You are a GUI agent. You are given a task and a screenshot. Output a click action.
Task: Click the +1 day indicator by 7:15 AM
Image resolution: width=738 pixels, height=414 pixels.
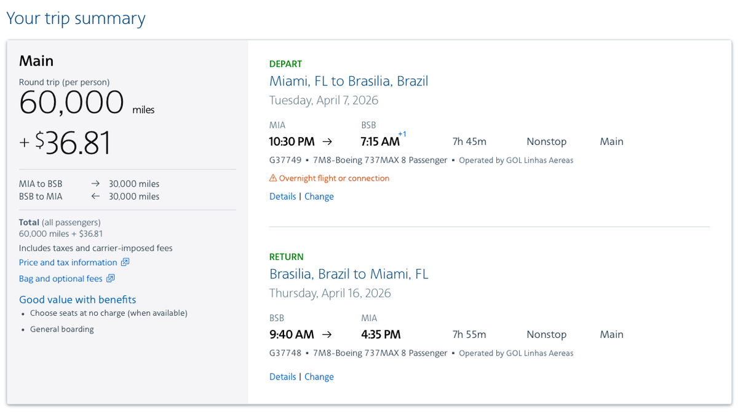pyautogui.click(x=402, y=134)
